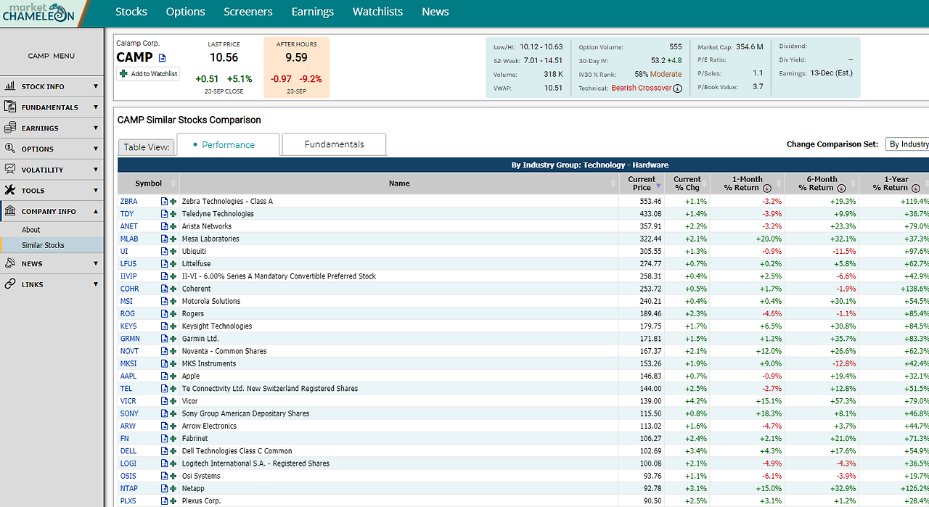Collapse the COMPANY INFO sidebar section
This screenshot has height=507, width=929.
point(52,212)
